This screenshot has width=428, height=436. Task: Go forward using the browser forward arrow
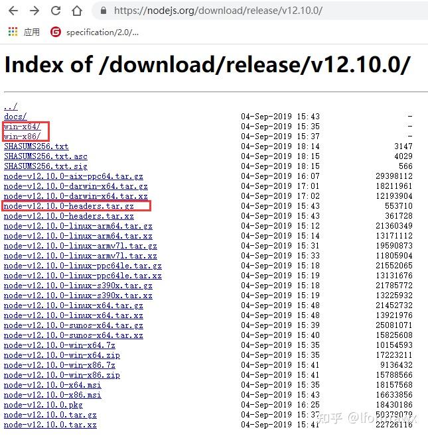click(x=35, y=11)
